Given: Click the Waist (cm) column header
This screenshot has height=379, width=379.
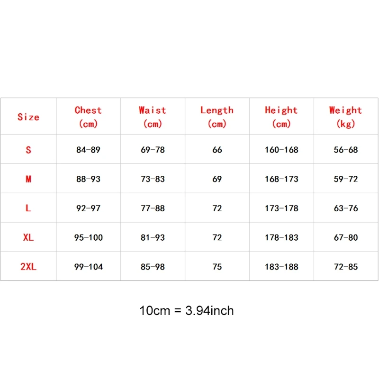Looking at the screenshot, I should click(x=153, y=117).
